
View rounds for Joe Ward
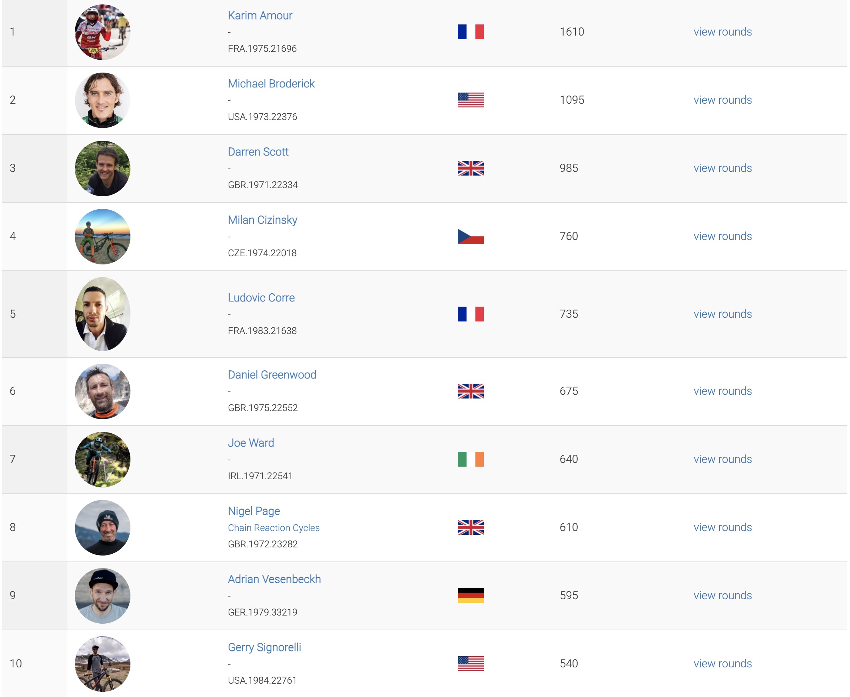pyautogui.click(x=722, y=459)
